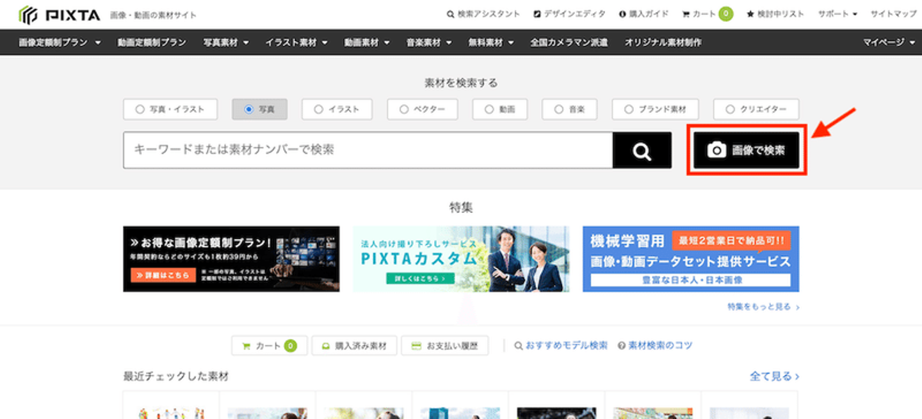The width and height of the screenshot is (922, 419).
Task: Select イラスト radio option
Action: tap(337, 109)
